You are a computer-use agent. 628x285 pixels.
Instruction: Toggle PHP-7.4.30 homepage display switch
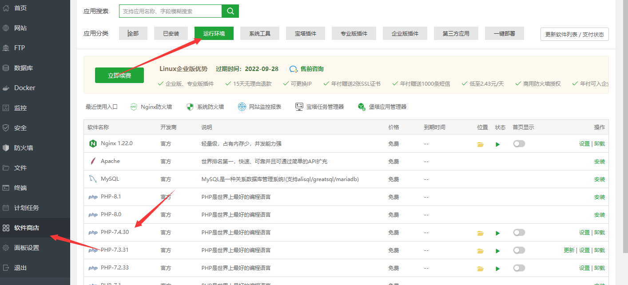(x=519, y=233)
